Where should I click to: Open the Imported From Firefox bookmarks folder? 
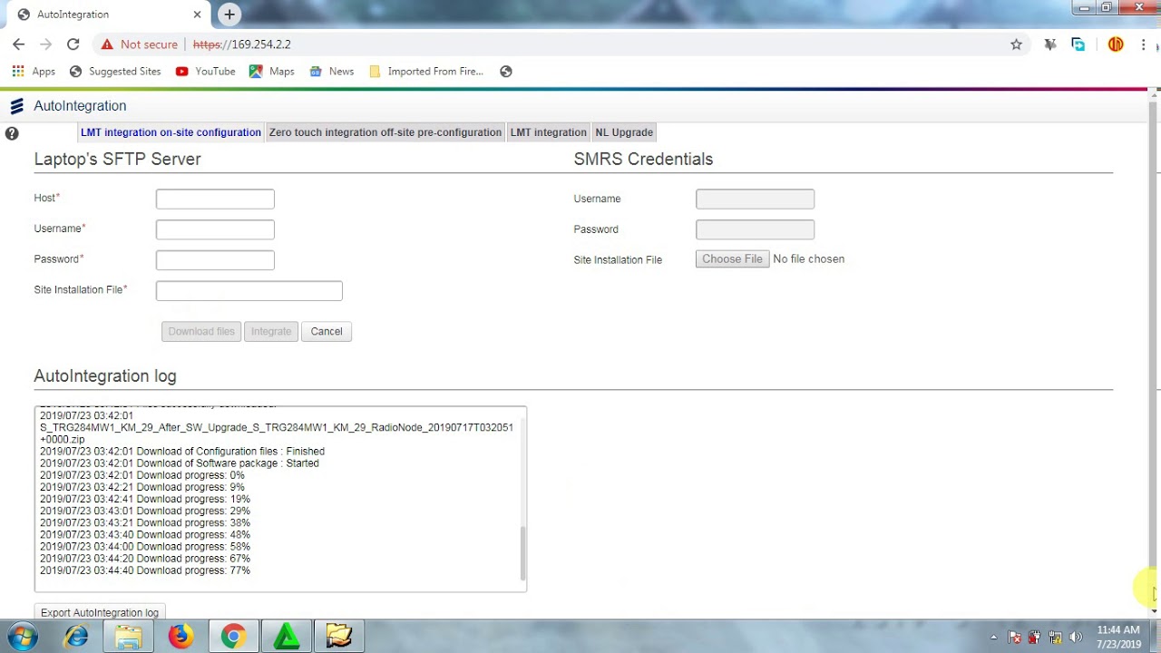[x=426, y=72]
